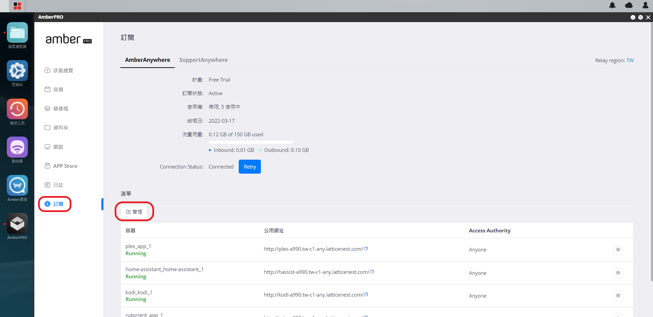Open settings gear for plex_app_1 row
This screenshot has height=317, width=653.
click(618, 250)
